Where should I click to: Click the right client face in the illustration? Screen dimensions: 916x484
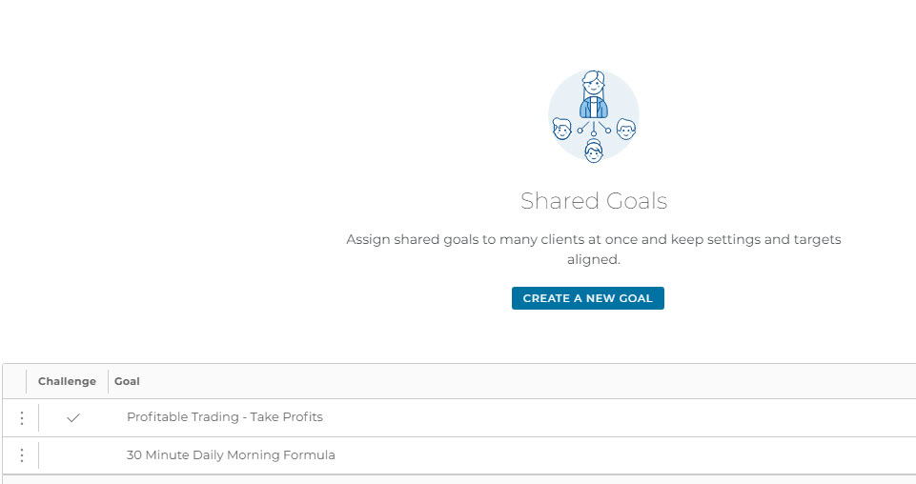tap(625, 129)
